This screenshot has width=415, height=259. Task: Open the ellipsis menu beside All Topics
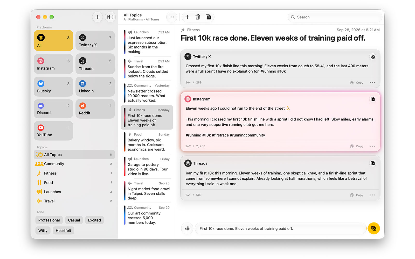[x=172, y=17]
